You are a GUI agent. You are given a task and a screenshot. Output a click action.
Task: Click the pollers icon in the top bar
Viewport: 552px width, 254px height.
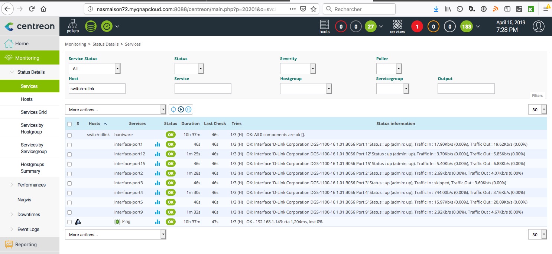[x=73, y=26]
